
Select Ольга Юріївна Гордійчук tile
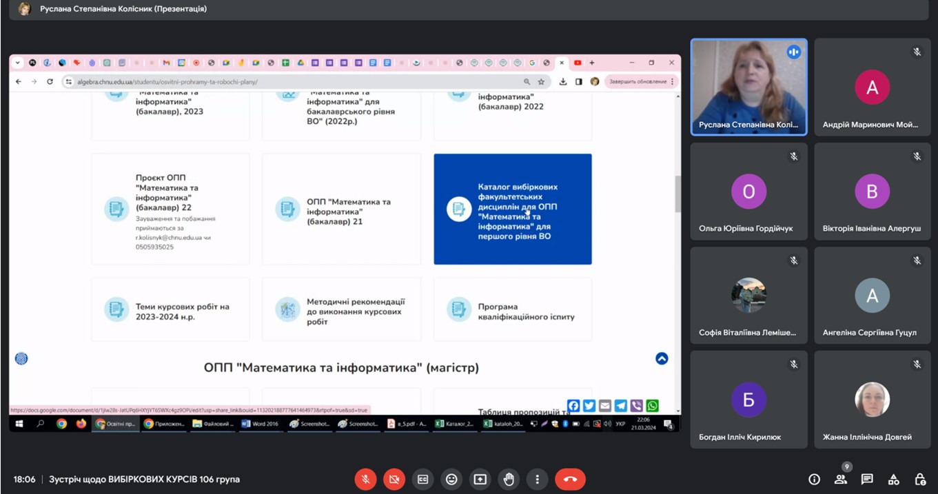[x=748, y=192]
